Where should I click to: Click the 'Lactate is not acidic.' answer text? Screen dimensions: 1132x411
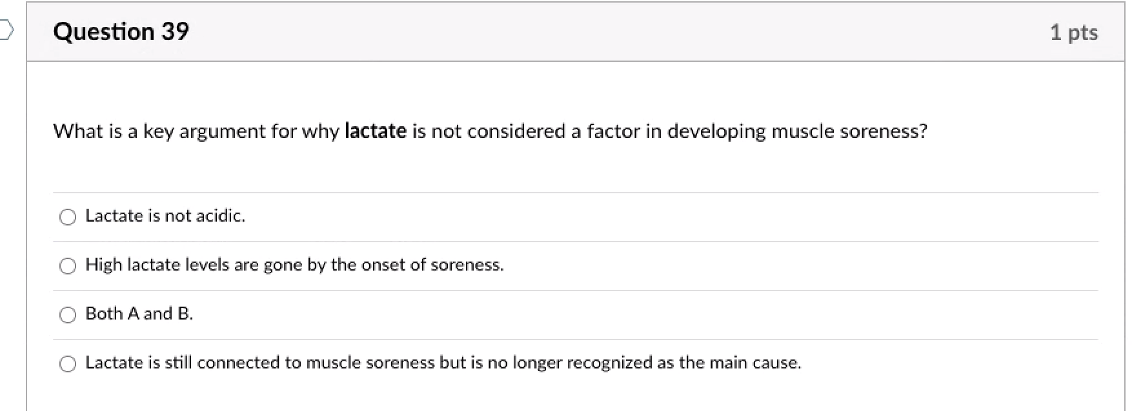[165, 216]
